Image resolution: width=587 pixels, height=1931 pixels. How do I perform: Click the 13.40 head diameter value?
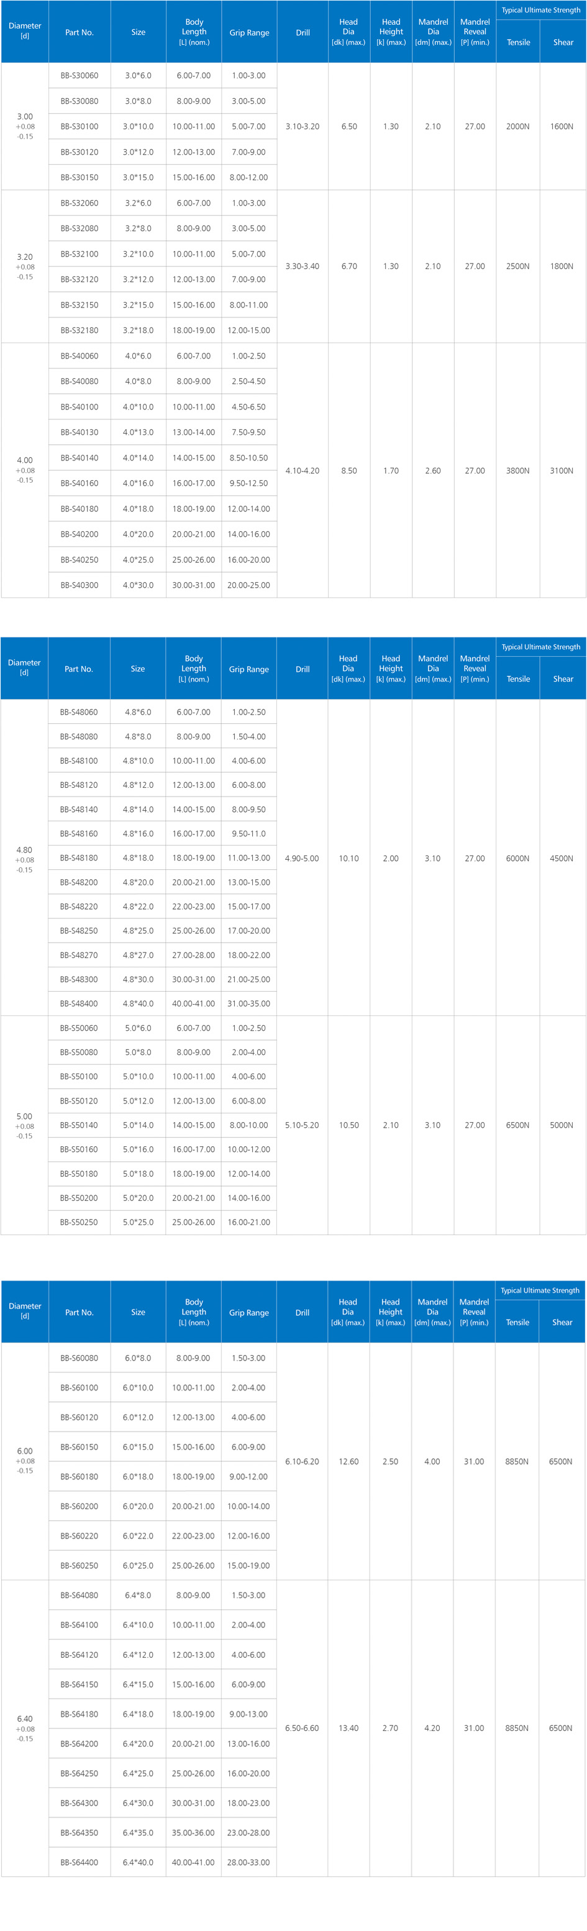tap(348, 1728)
